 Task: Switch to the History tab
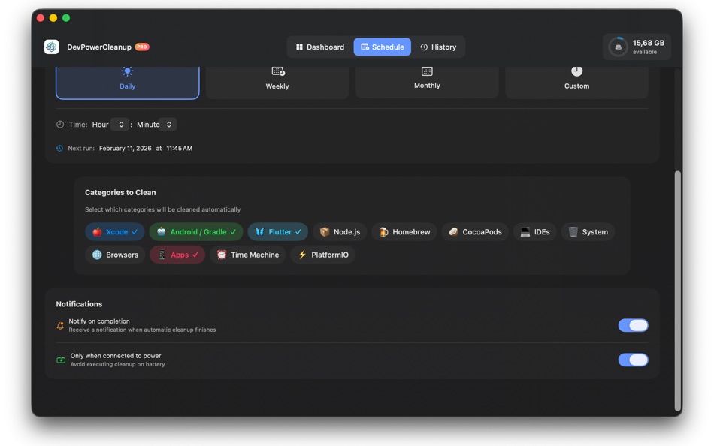(x=438, y=47)
